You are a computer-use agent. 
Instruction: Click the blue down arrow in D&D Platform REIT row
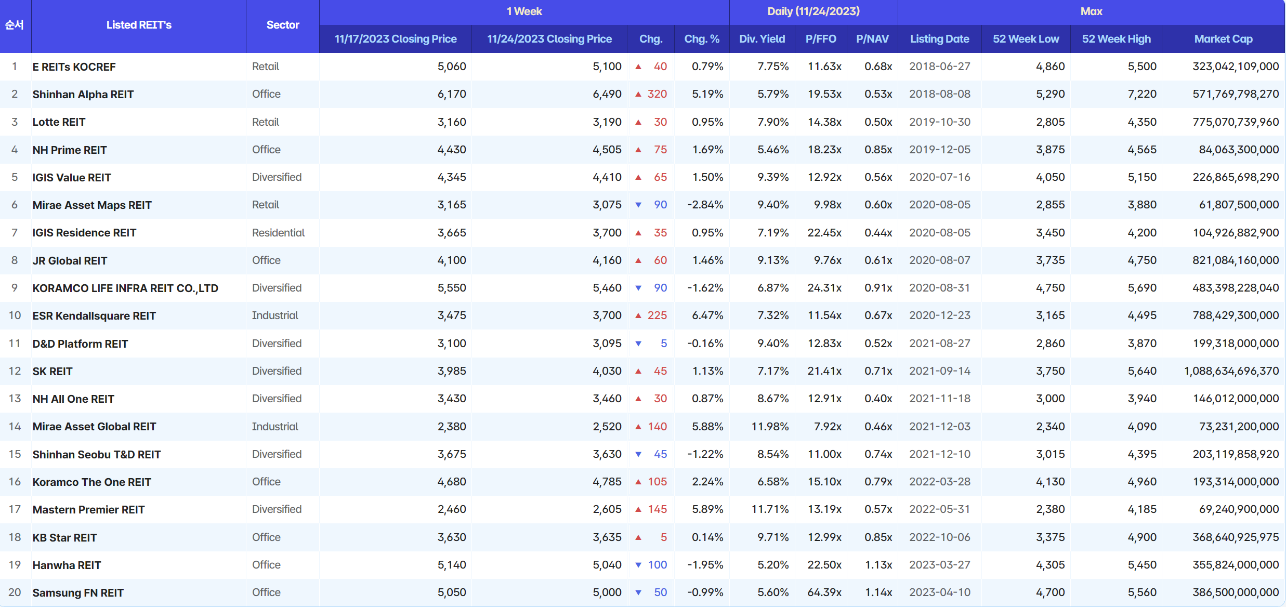(x=638, y=344)
